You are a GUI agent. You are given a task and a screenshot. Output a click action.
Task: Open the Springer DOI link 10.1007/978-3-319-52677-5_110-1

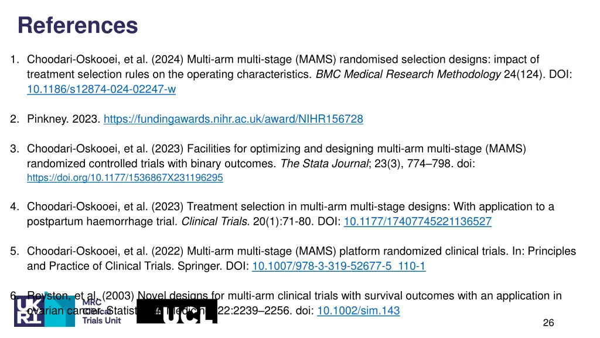[339, 266]
